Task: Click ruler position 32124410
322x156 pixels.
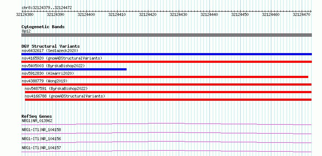Action: pyautogui.click(x=117, y=14)
